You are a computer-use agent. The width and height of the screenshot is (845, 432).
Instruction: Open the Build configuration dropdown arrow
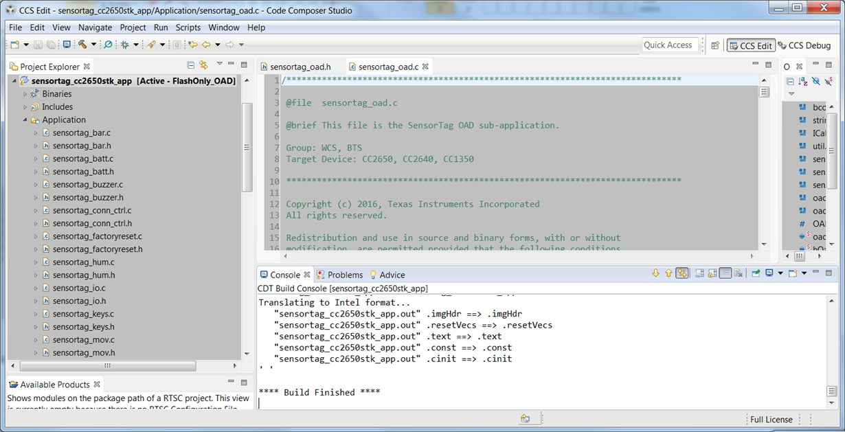[x=93, y=45]
